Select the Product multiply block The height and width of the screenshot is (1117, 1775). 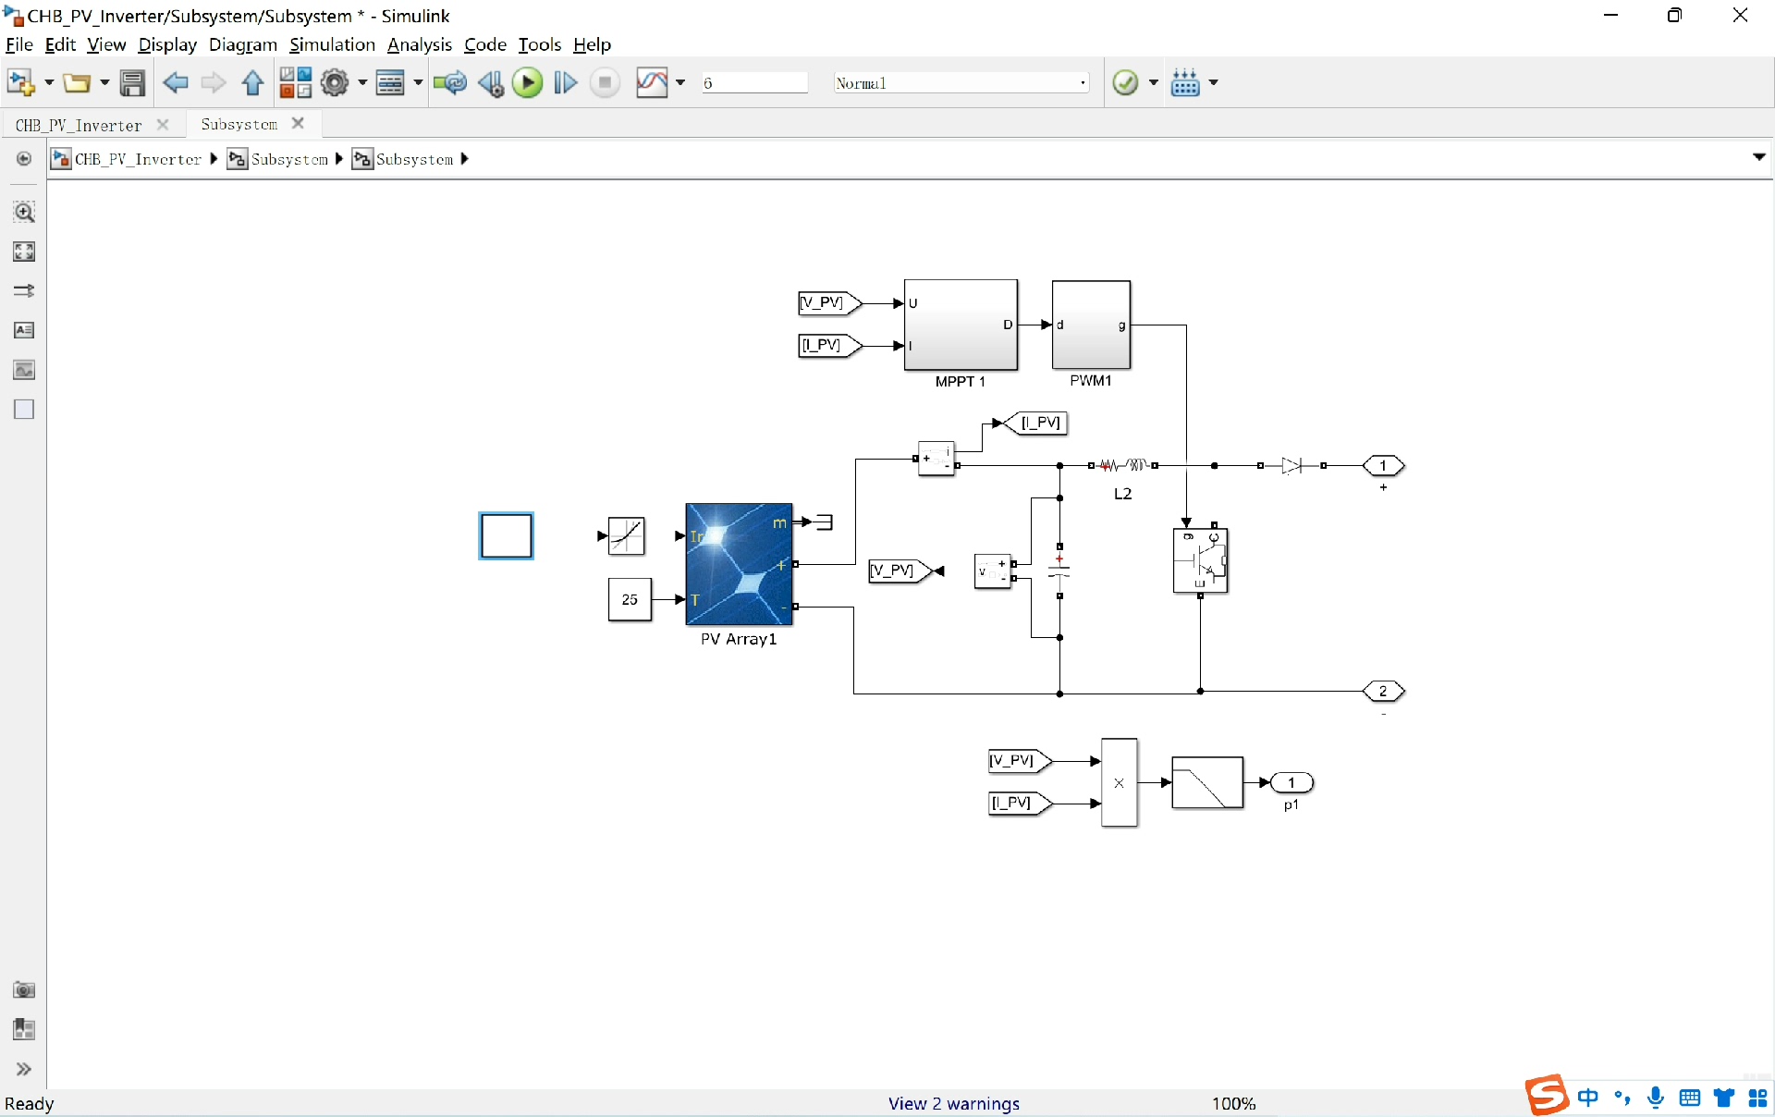(x=1119, y=782)
